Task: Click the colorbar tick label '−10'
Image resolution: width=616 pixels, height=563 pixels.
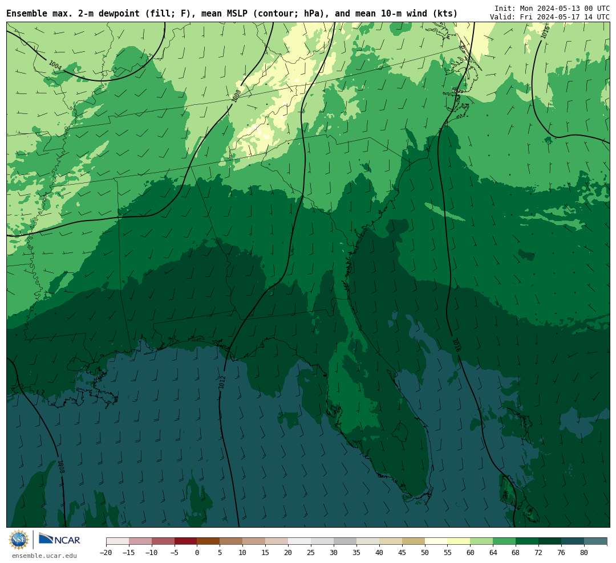Action: click(x=152, y=553)
